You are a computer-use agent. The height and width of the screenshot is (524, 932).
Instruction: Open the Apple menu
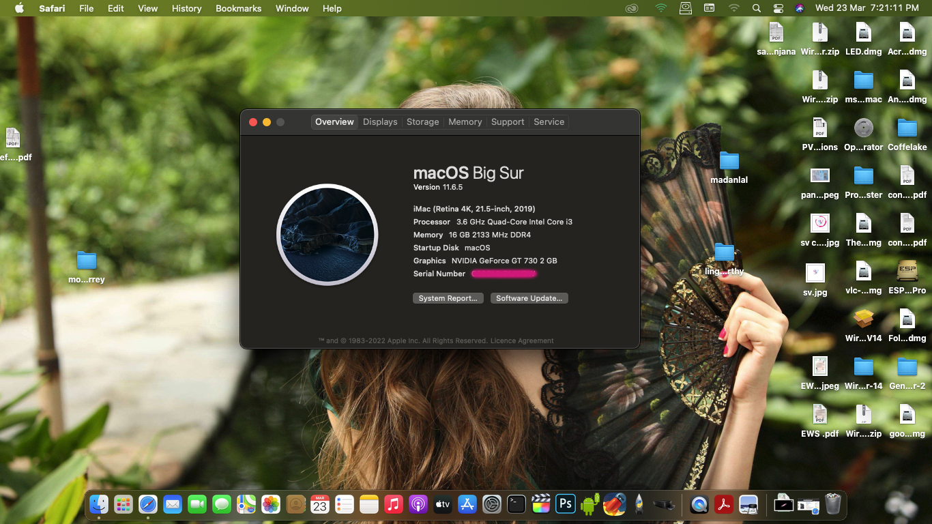(x=19, y=8)
